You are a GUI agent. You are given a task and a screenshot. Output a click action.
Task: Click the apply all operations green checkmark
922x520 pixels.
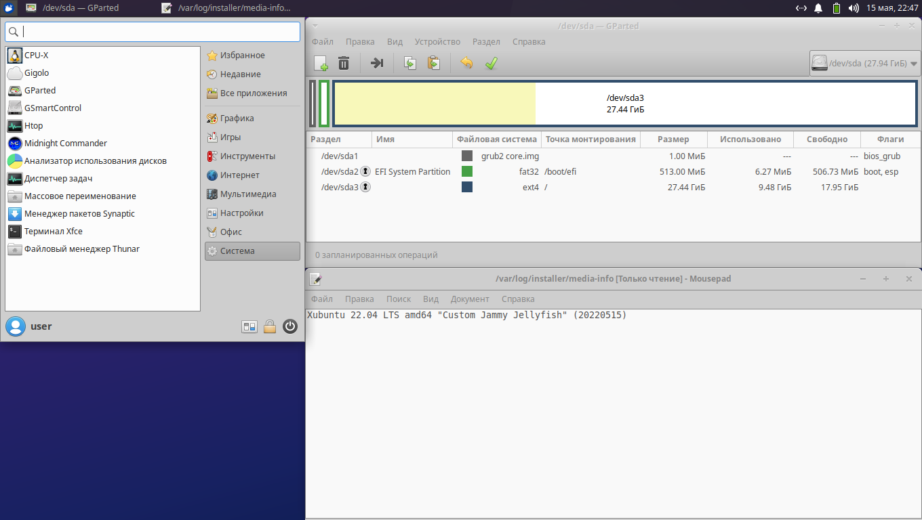(x=492, y=63)
